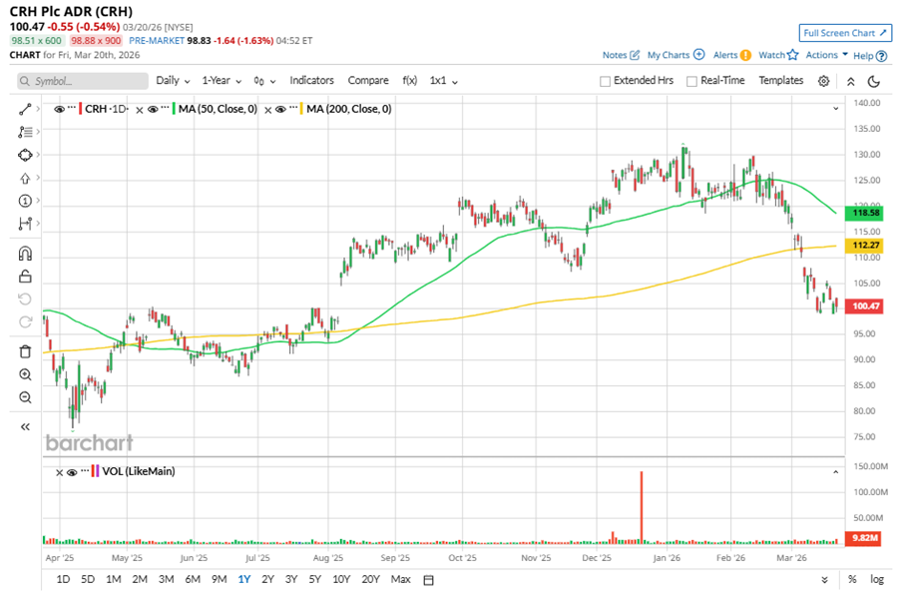Toggle visibility of CRH main series
This screenshot has width=900, height=601.
coord(59,109)
